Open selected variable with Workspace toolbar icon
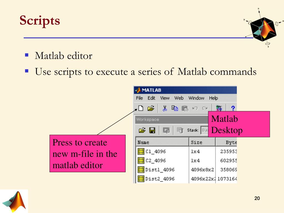Image resolution: width=284 pixels, height=213 pixels. coord(166,130)
